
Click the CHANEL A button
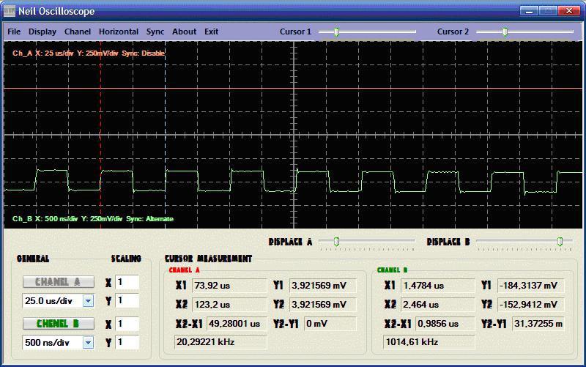point(59,282)
